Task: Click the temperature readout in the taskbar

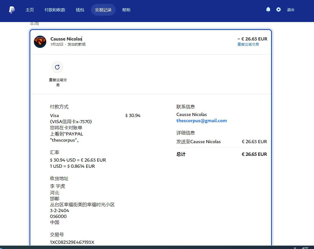Action: (305, 247)
